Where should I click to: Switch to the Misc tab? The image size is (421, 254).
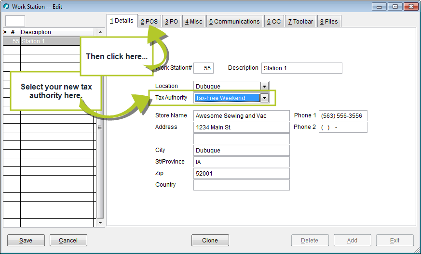[x=193, y=22]
